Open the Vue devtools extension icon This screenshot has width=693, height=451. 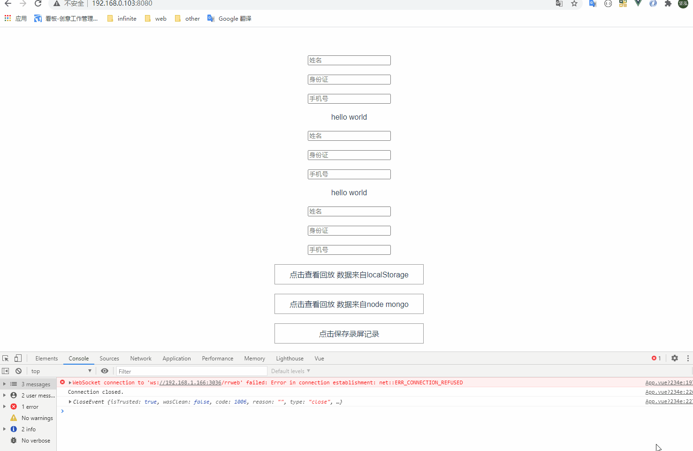638,3
